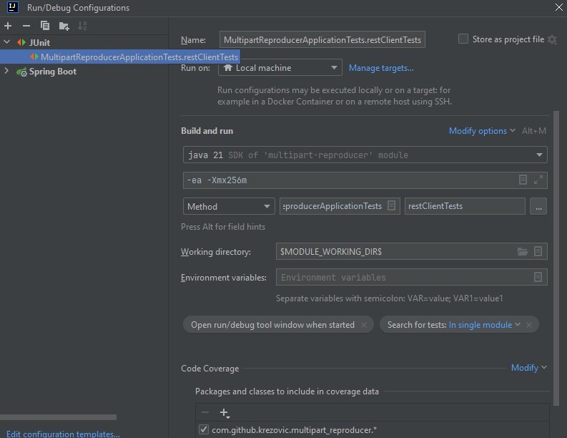Click the class field producerApplicationTests
This screenshot has height=438, width=567.
coord(332,206)
